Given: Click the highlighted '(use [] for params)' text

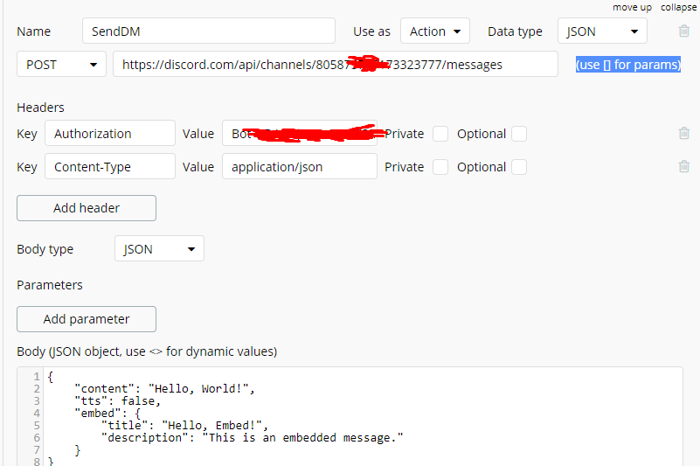Looking at the screenshot, I should (x=628, y=65).
